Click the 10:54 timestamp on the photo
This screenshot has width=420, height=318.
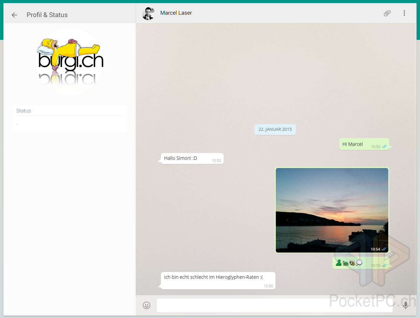pyautogui.click(x=375, y=249)
